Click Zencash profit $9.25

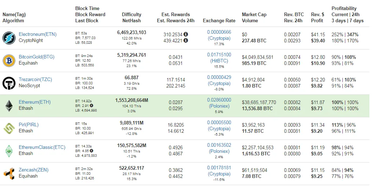(316, 177)
